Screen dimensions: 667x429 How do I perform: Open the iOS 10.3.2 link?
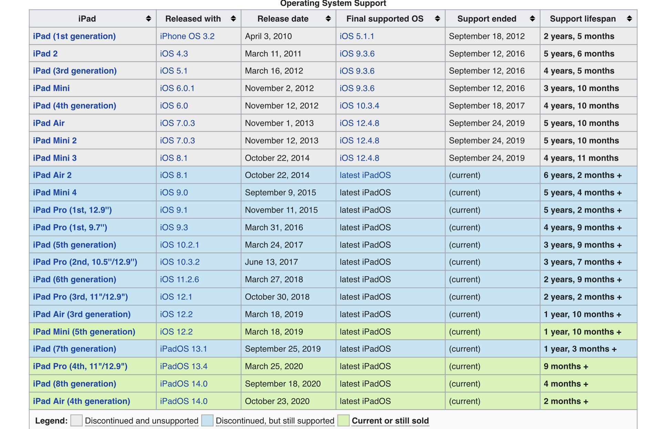pyautogui.click(x=180, y=262)
